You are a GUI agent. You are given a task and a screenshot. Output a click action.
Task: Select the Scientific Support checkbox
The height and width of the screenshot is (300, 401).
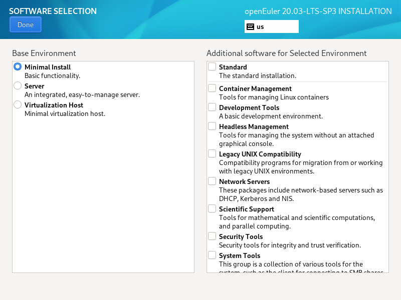(x=212, y=208)
